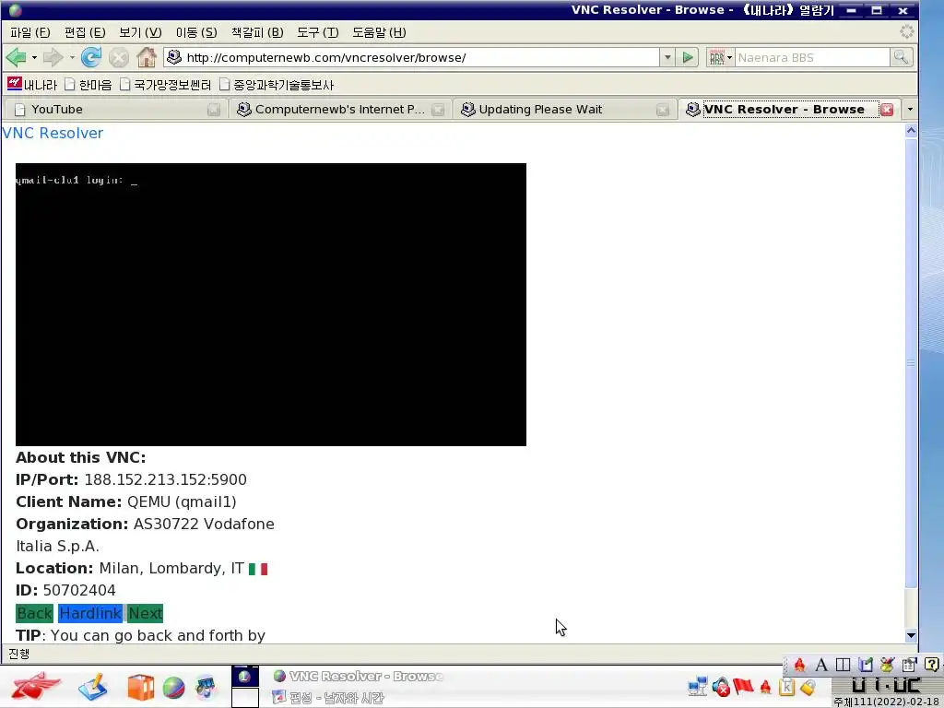Open the 책갈피 (B) menu
The height and width of the screenshot is (708, 944).
(257, 32)
